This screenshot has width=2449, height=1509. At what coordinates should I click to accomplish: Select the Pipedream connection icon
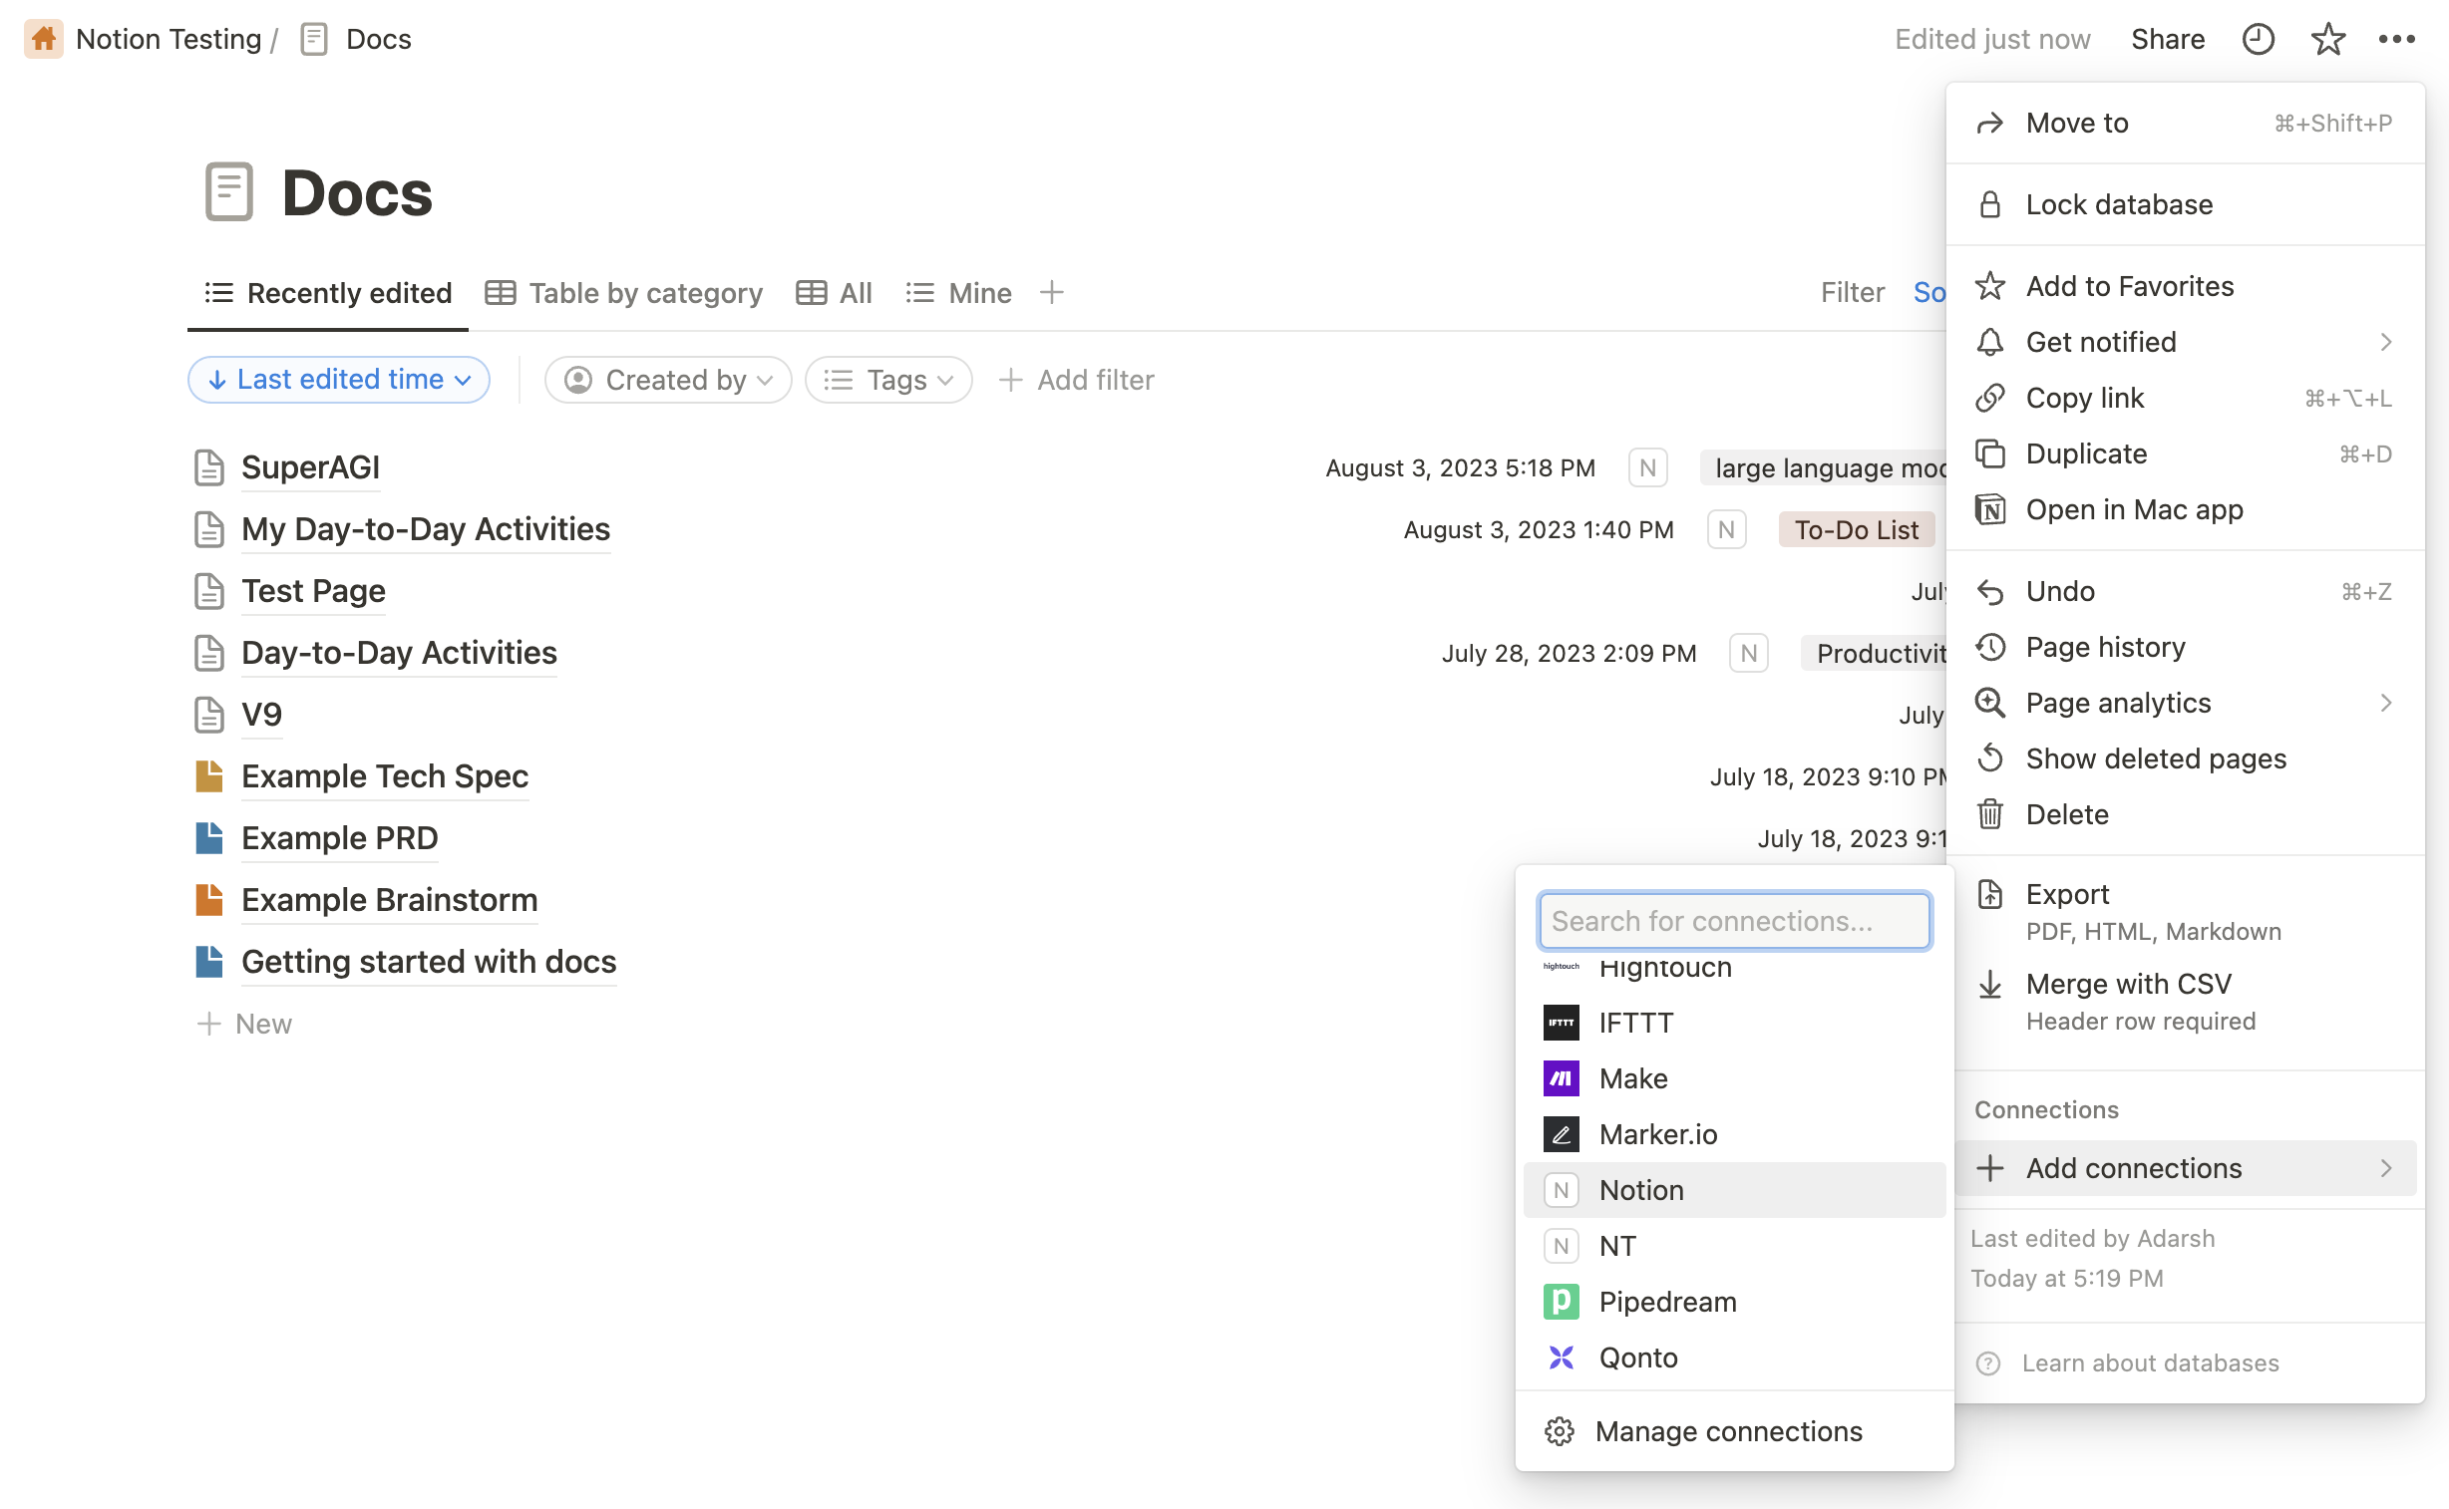1561,1302
